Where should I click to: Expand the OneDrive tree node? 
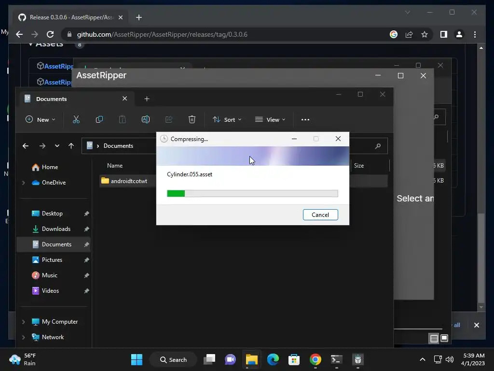23,183
